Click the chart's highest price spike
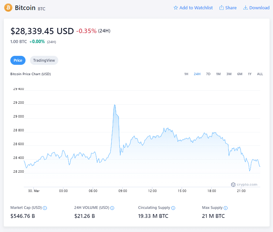Image resolution: width=273 pixels, height=232 pixels. click(x=114, y=105)
